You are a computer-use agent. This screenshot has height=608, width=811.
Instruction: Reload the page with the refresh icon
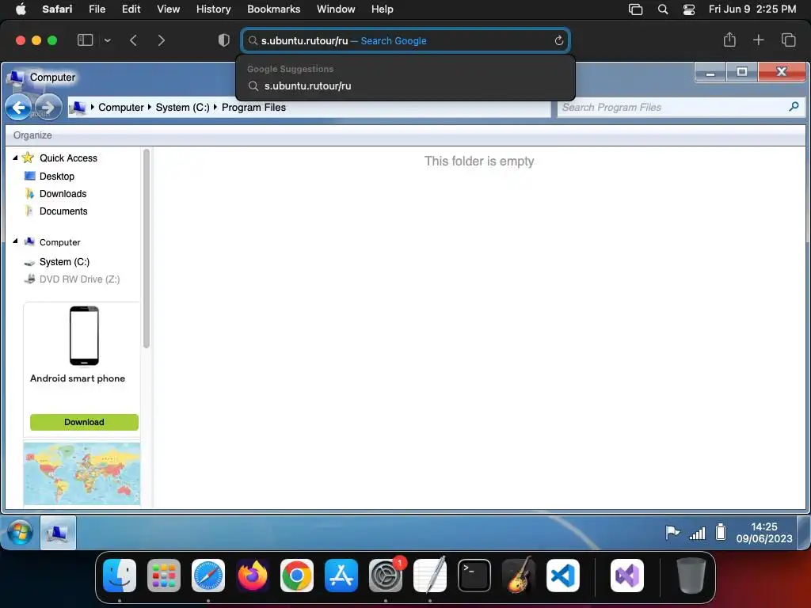tap(558, 41)
